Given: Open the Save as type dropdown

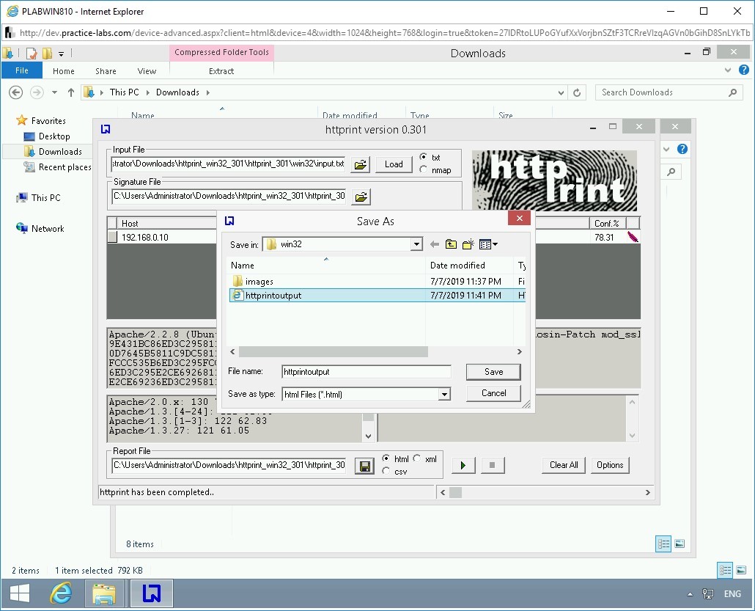Looking at the screenshot, I should (x=443, y=395).
